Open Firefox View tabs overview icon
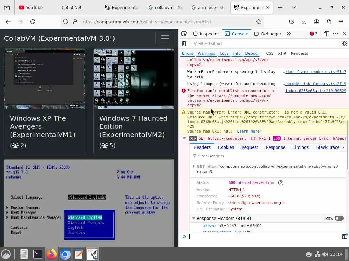The width and height of the screenshot is (349, 261). pyautogui.click(x=7, y=7)
